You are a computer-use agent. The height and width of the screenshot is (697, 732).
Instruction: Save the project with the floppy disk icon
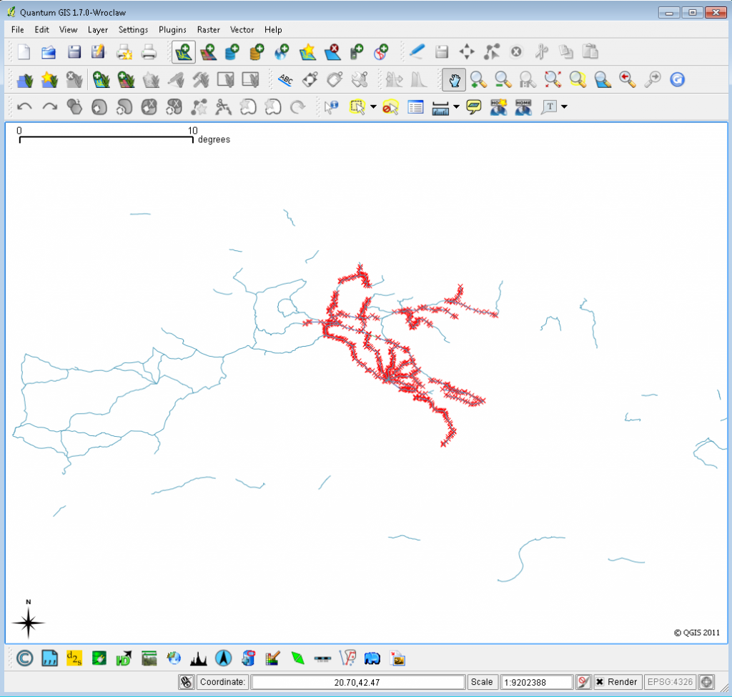point(74,51)
